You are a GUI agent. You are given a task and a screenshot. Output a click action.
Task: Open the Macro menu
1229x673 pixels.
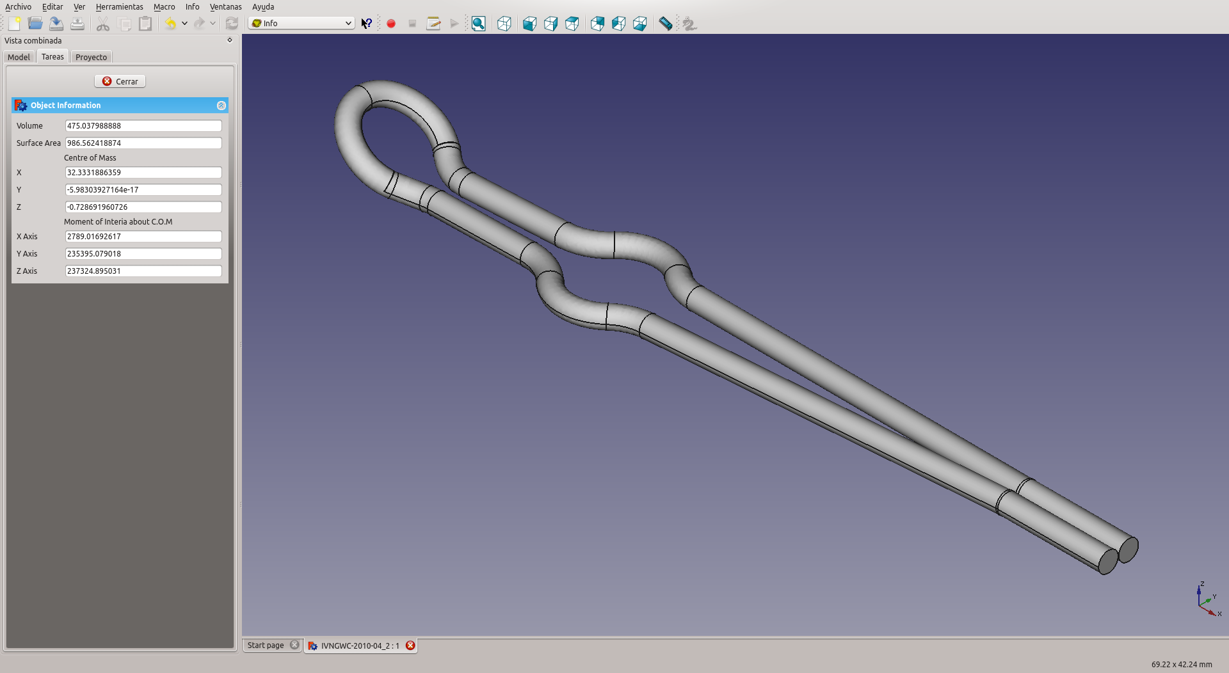coord(165,6)
